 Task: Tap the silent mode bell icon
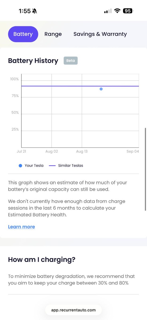click(x=35, y=11)
